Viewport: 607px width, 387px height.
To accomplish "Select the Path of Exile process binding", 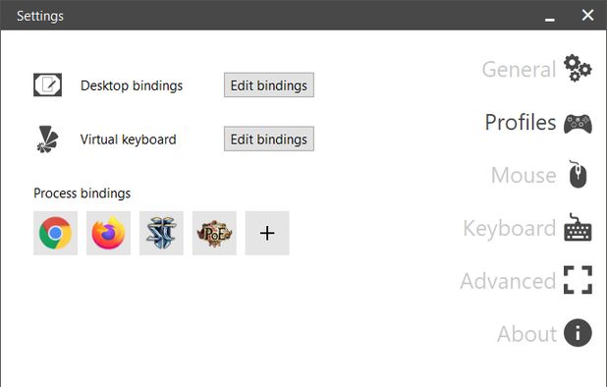I will pos(214,233).
